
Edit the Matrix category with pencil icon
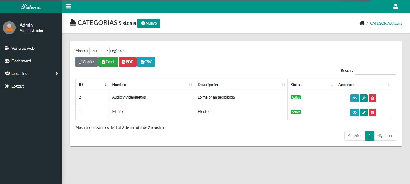363,112
